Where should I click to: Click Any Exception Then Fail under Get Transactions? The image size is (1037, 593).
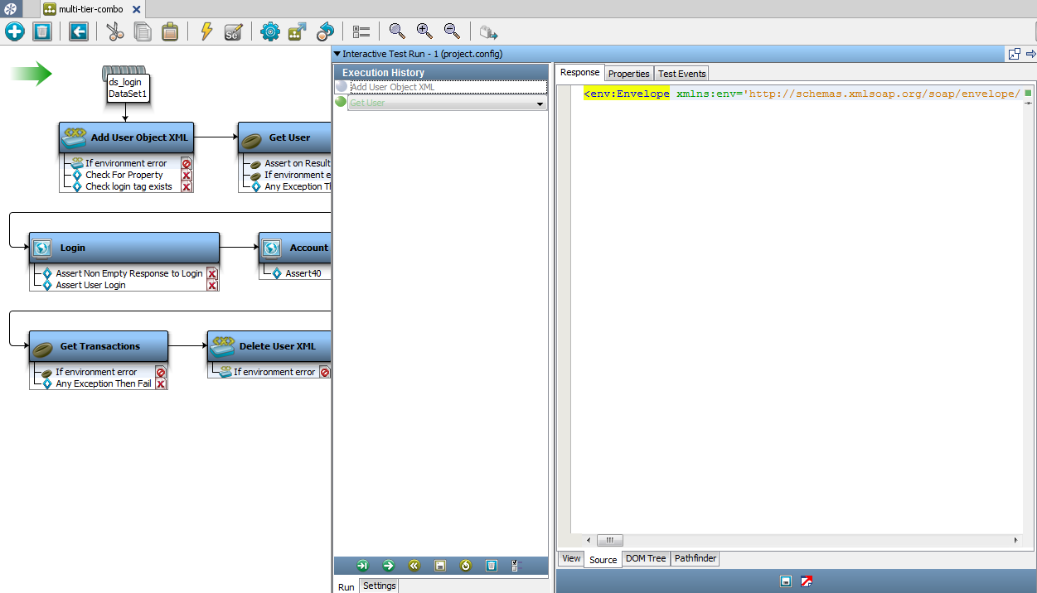tap(104, 383)
